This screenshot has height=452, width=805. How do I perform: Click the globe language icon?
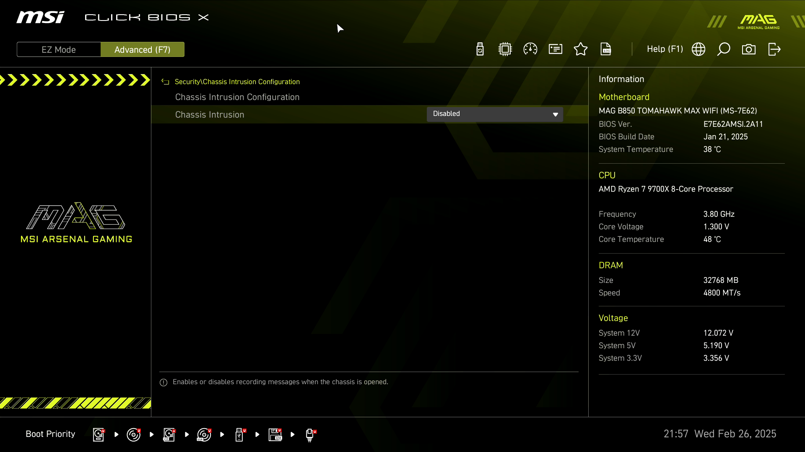click(699, 49)
